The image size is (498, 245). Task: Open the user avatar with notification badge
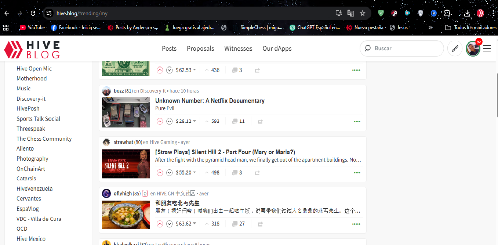click(x=473, y=48)
